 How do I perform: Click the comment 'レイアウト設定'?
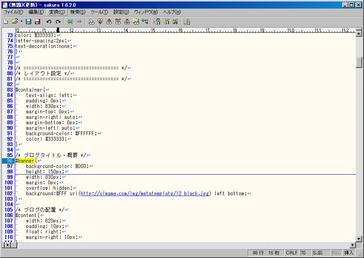43,73
